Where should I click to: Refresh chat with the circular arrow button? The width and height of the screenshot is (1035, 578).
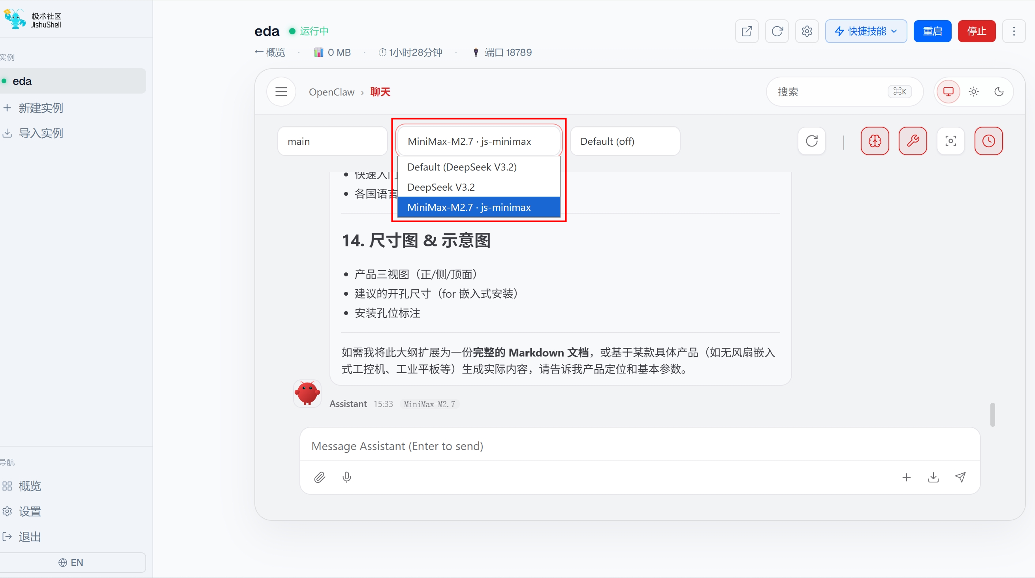point(812,141)
